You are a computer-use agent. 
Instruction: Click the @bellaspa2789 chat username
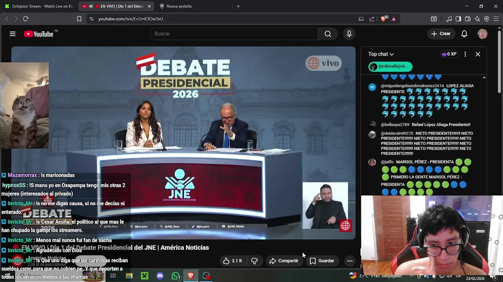coord(395,125)
